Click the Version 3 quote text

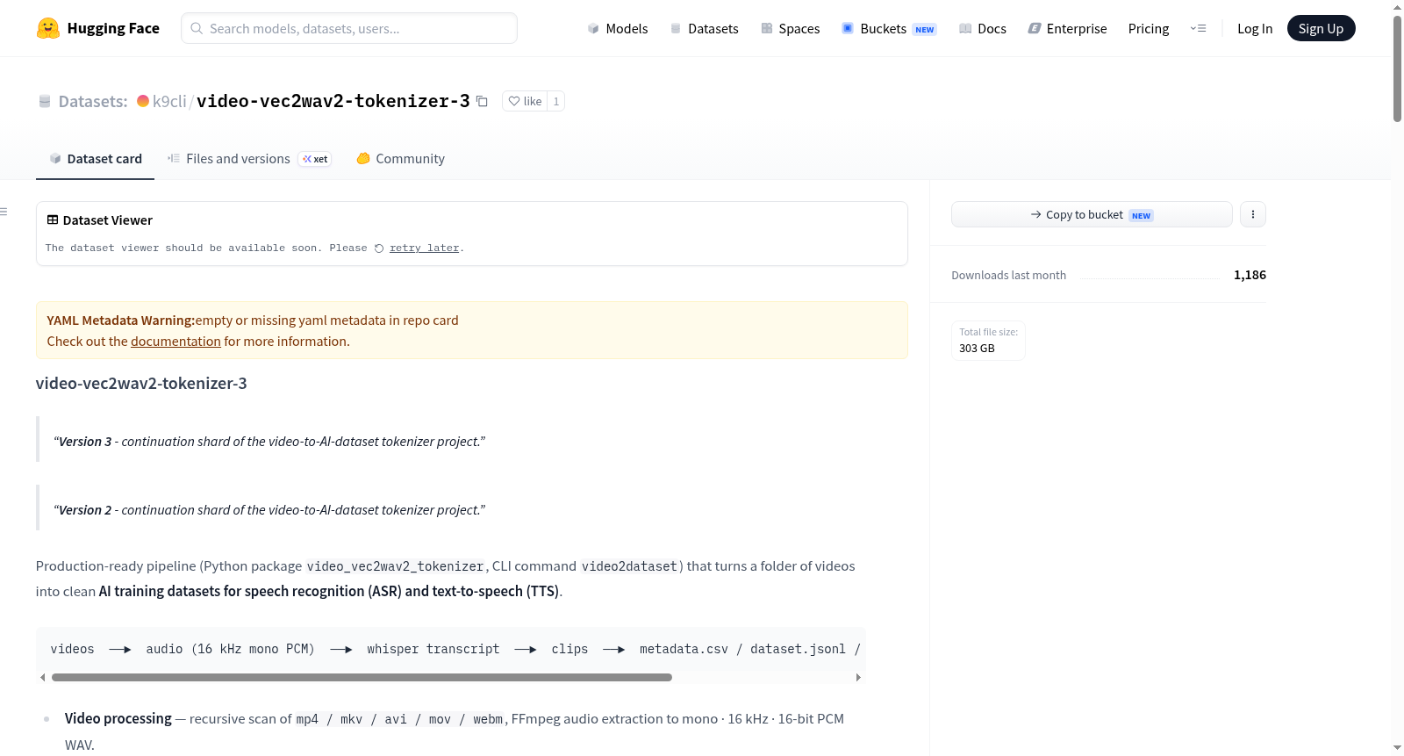(269, 442)
